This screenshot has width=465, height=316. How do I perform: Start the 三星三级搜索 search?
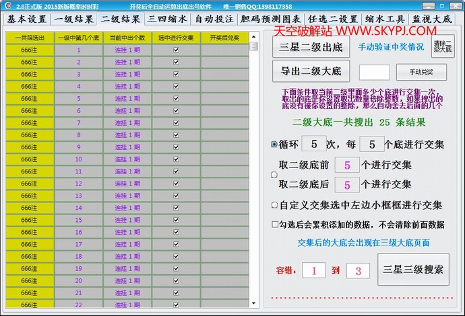pyautogui.click(x=413, y=270)
